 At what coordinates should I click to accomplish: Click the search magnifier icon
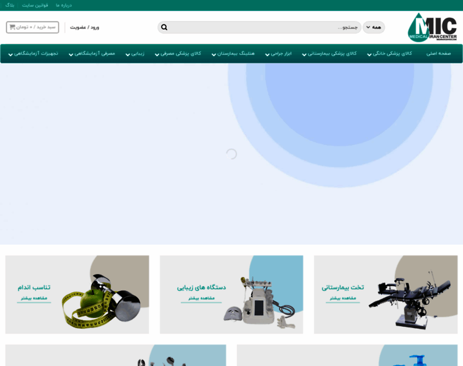tap(164, 27)
